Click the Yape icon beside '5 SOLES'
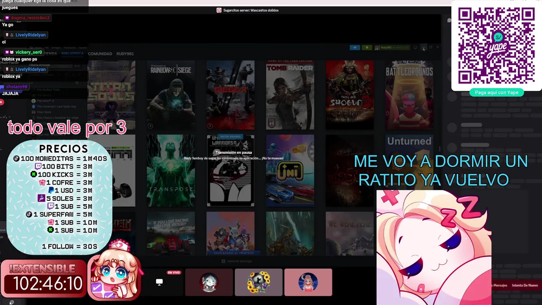This screenshot has width=542, height=305. [x=41, y=198]
